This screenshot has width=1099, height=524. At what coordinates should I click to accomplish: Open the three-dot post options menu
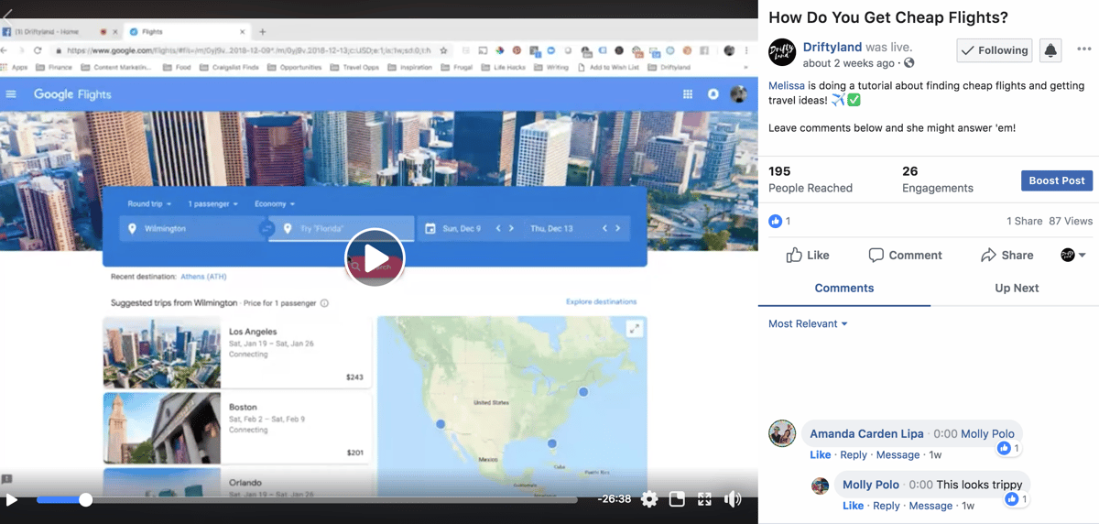[1084, 49]
